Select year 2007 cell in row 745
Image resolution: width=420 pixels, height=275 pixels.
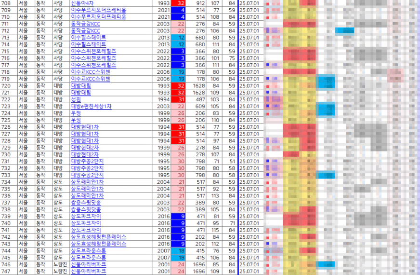[161, 258]
